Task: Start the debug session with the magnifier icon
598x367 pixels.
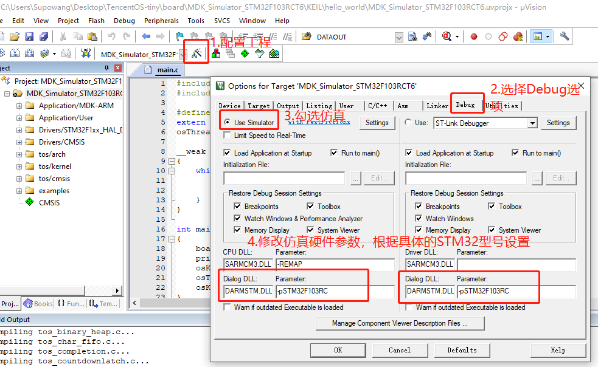Action: click(447, 36)
